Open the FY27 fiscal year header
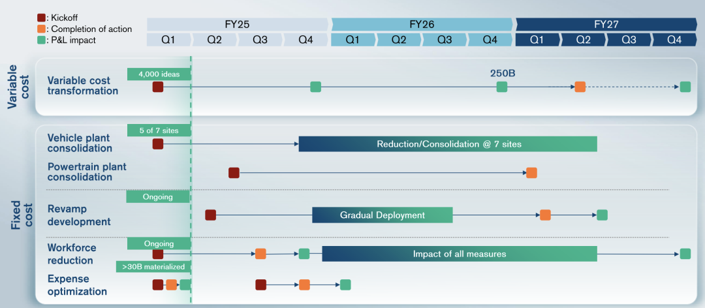705x308 pixels. [606, 25]
